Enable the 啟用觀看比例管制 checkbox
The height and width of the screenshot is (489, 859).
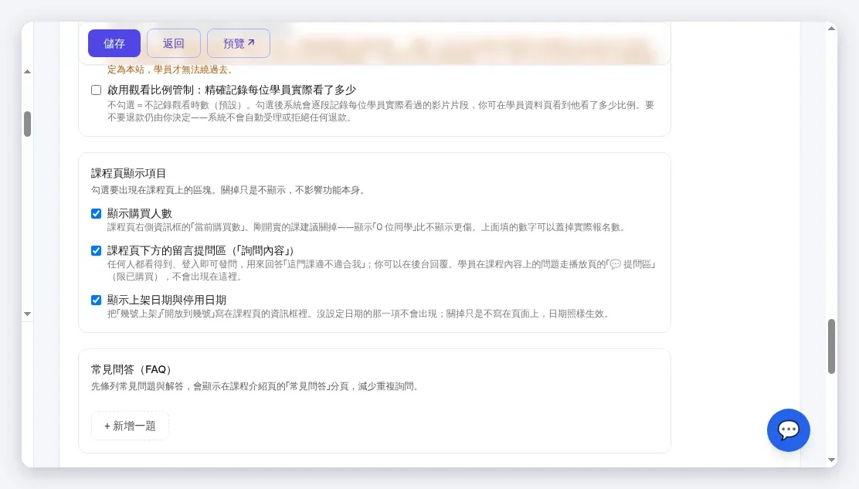point(96,90)
